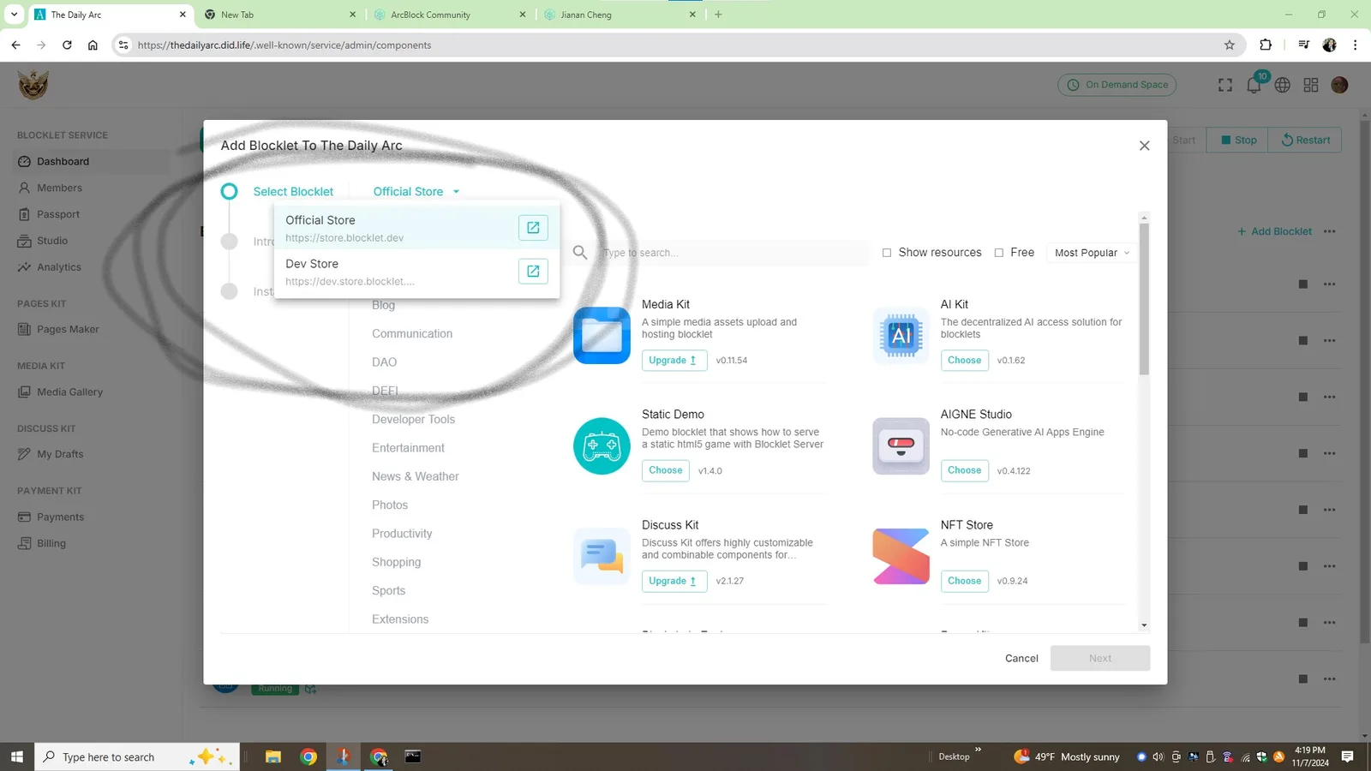Image resolution: width=1371 pixels, height=771 pixels.
Task: Open a new browser tab
Action: coord(718,15)
